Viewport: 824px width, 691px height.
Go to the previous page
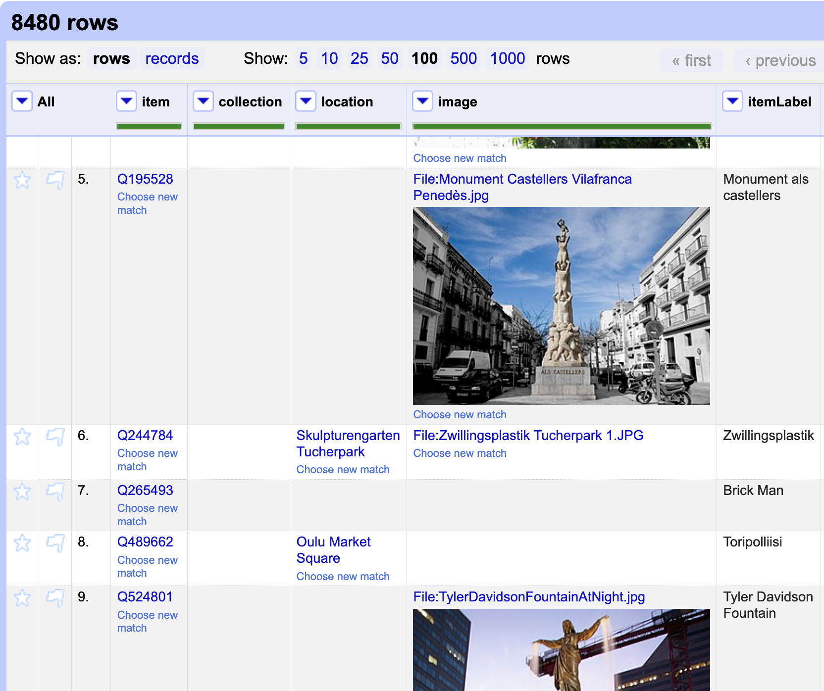[x=780, y=60]
